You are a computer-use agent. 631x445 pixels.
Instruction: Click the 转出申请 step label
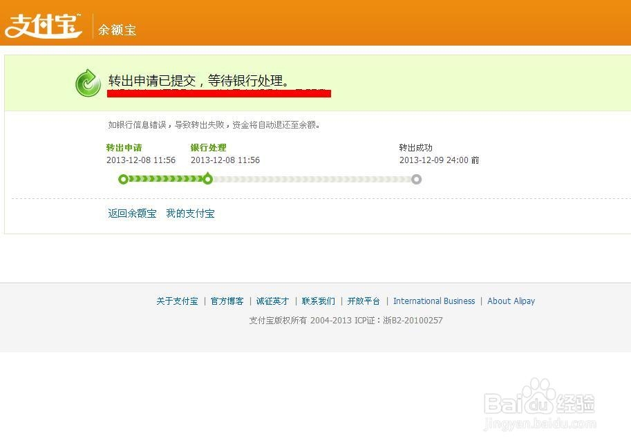(x=124, y=148)
